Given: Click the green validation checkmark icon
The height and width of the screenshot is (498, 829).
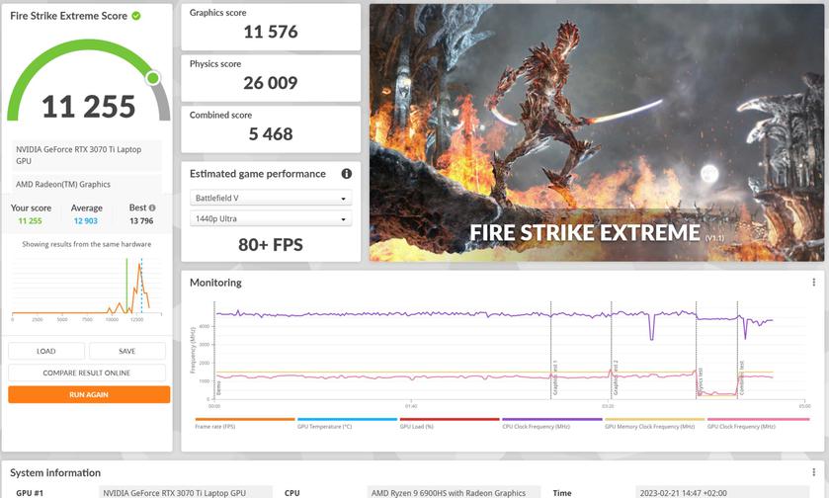Looking at the screenshot, I should pyautogui.click(x=136, y=16).
